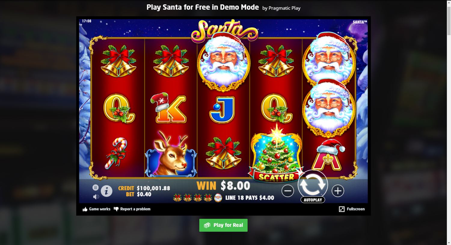
Task: Click the Scatter Christmas tree symbol
Action: [x=276, y=154]
